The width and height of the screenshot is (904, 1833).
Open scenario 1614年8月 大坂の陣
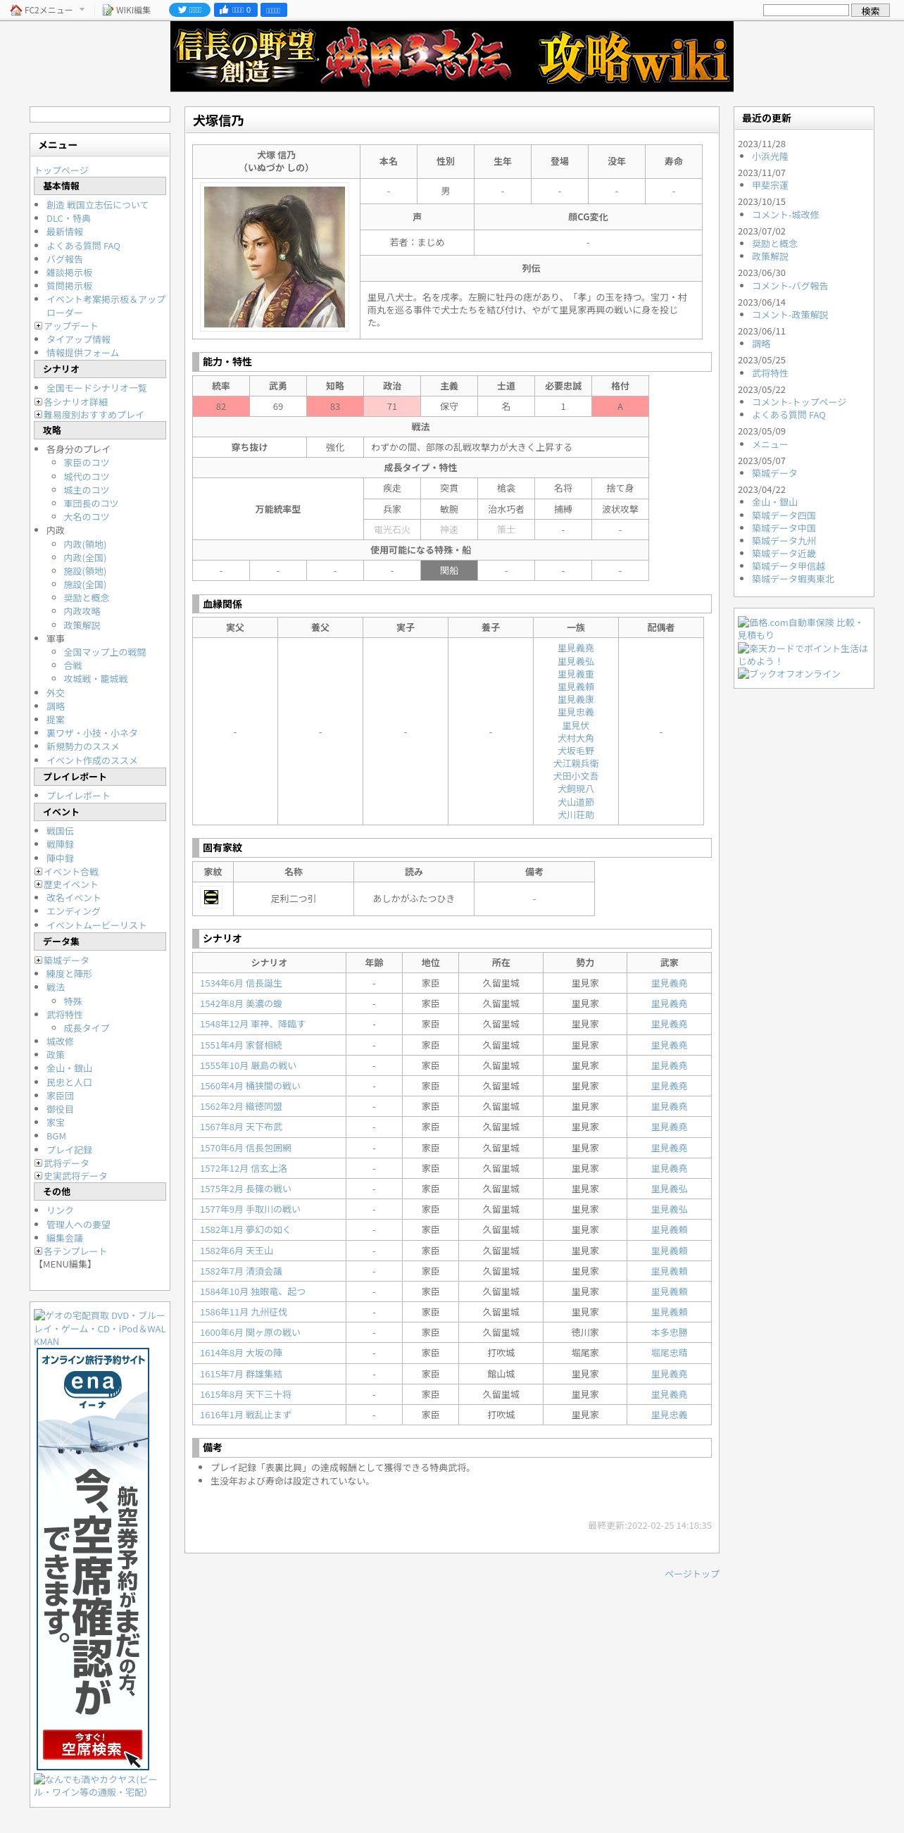(240, 1353)
